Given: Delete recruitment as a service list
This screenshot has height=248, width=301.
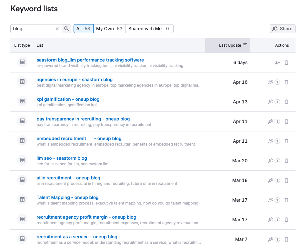Looking at the screenshot, I should (x=286, y=239).
